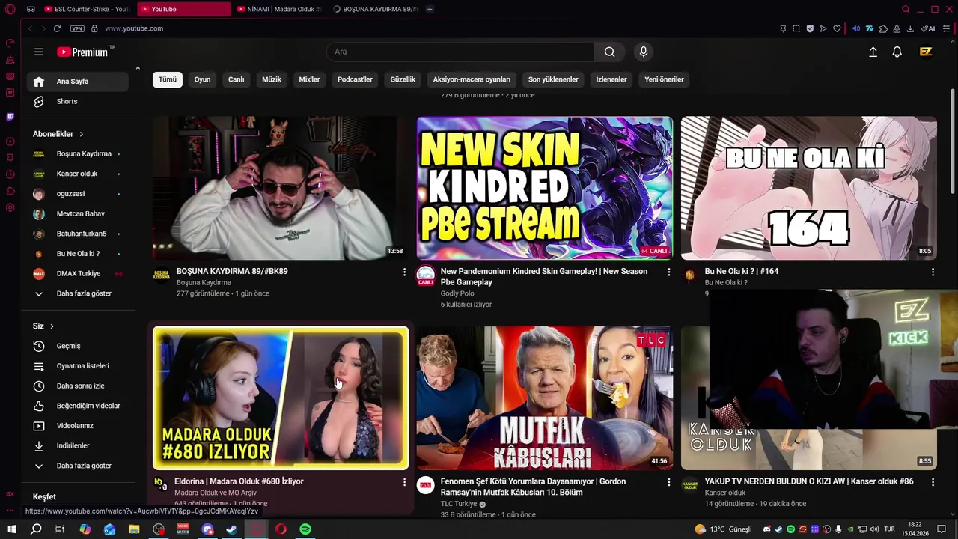Image resolution: width=958 pixels, height=539 pixels.
Task: Open Videolarınız in the sidebar
Action: click(x=78, y=426)
